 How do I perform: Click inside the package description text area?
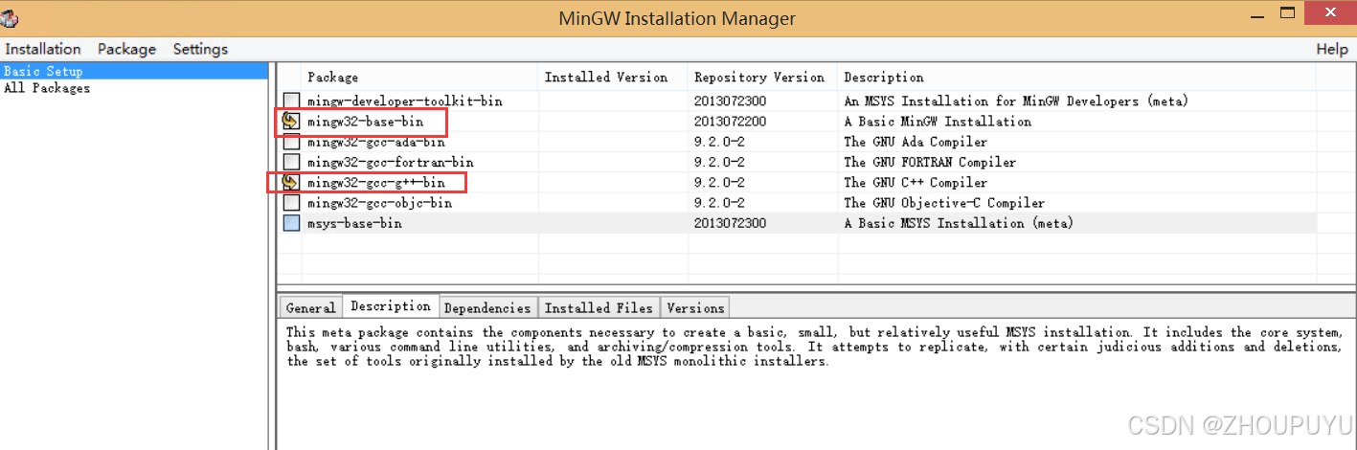tap(814, 383)
